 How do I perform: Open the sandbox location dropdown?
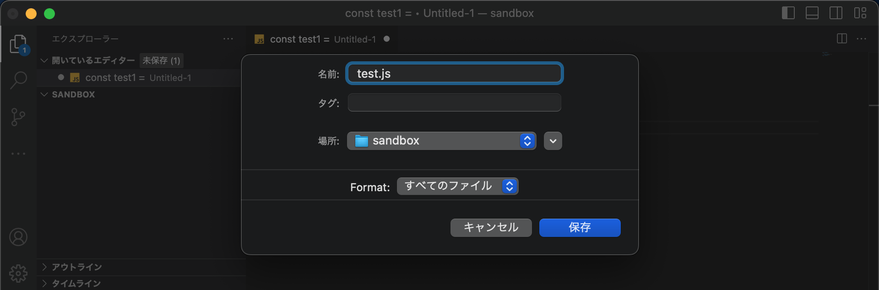click(x=441, y=141)
